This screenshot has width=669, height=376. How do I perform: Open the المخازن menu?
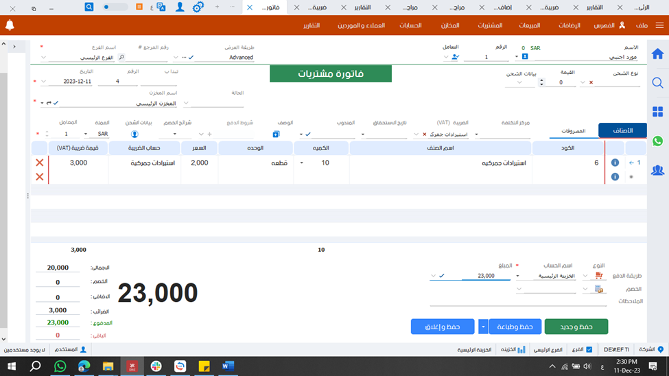pyautogui.click(x=450, y=25)
